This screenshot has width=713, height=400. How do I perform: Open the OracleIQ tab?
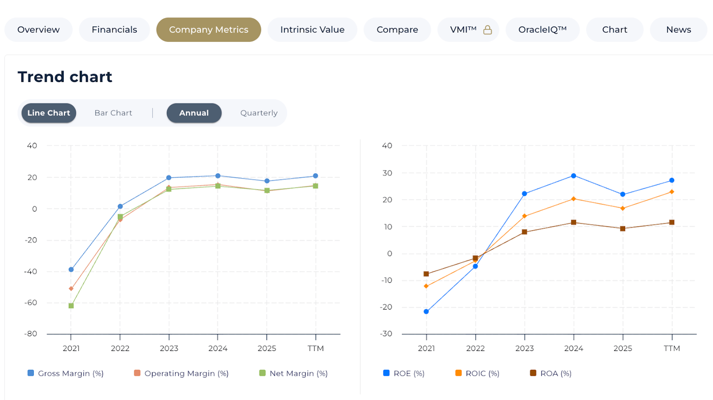click(542, 30)
